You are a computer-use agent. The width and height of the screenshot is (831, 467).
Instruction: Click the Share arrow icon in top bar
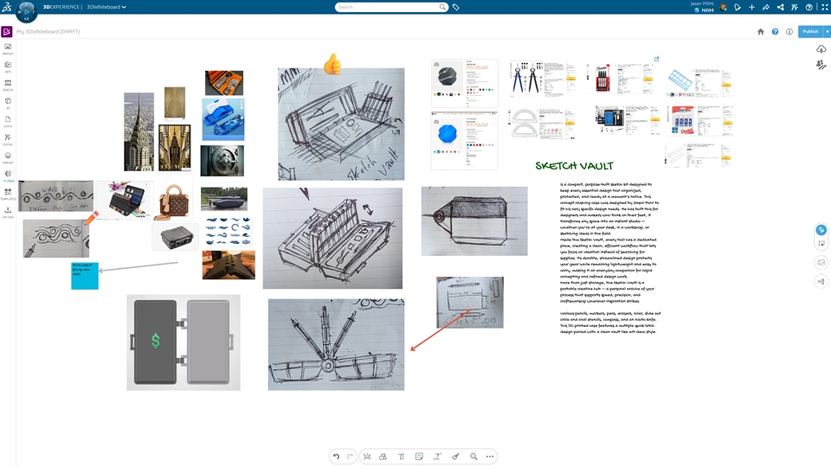point(766,7)
